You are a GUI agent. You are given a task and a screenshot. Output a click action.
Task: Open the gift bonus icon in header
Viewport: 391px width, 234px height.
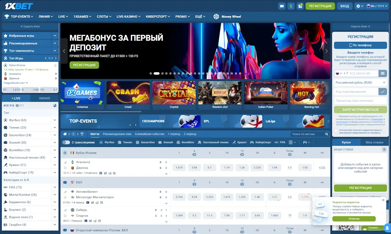300,6
